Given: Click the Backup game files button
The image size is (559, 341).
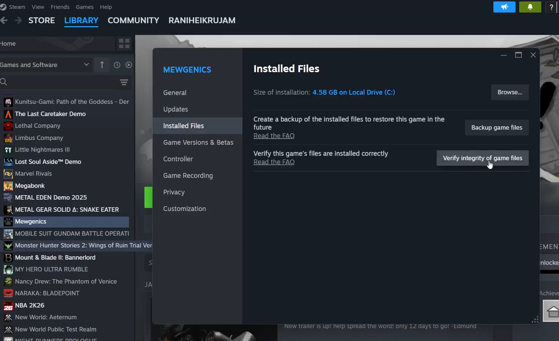Looking at the screenshot, I should click(x=496, y=128).
